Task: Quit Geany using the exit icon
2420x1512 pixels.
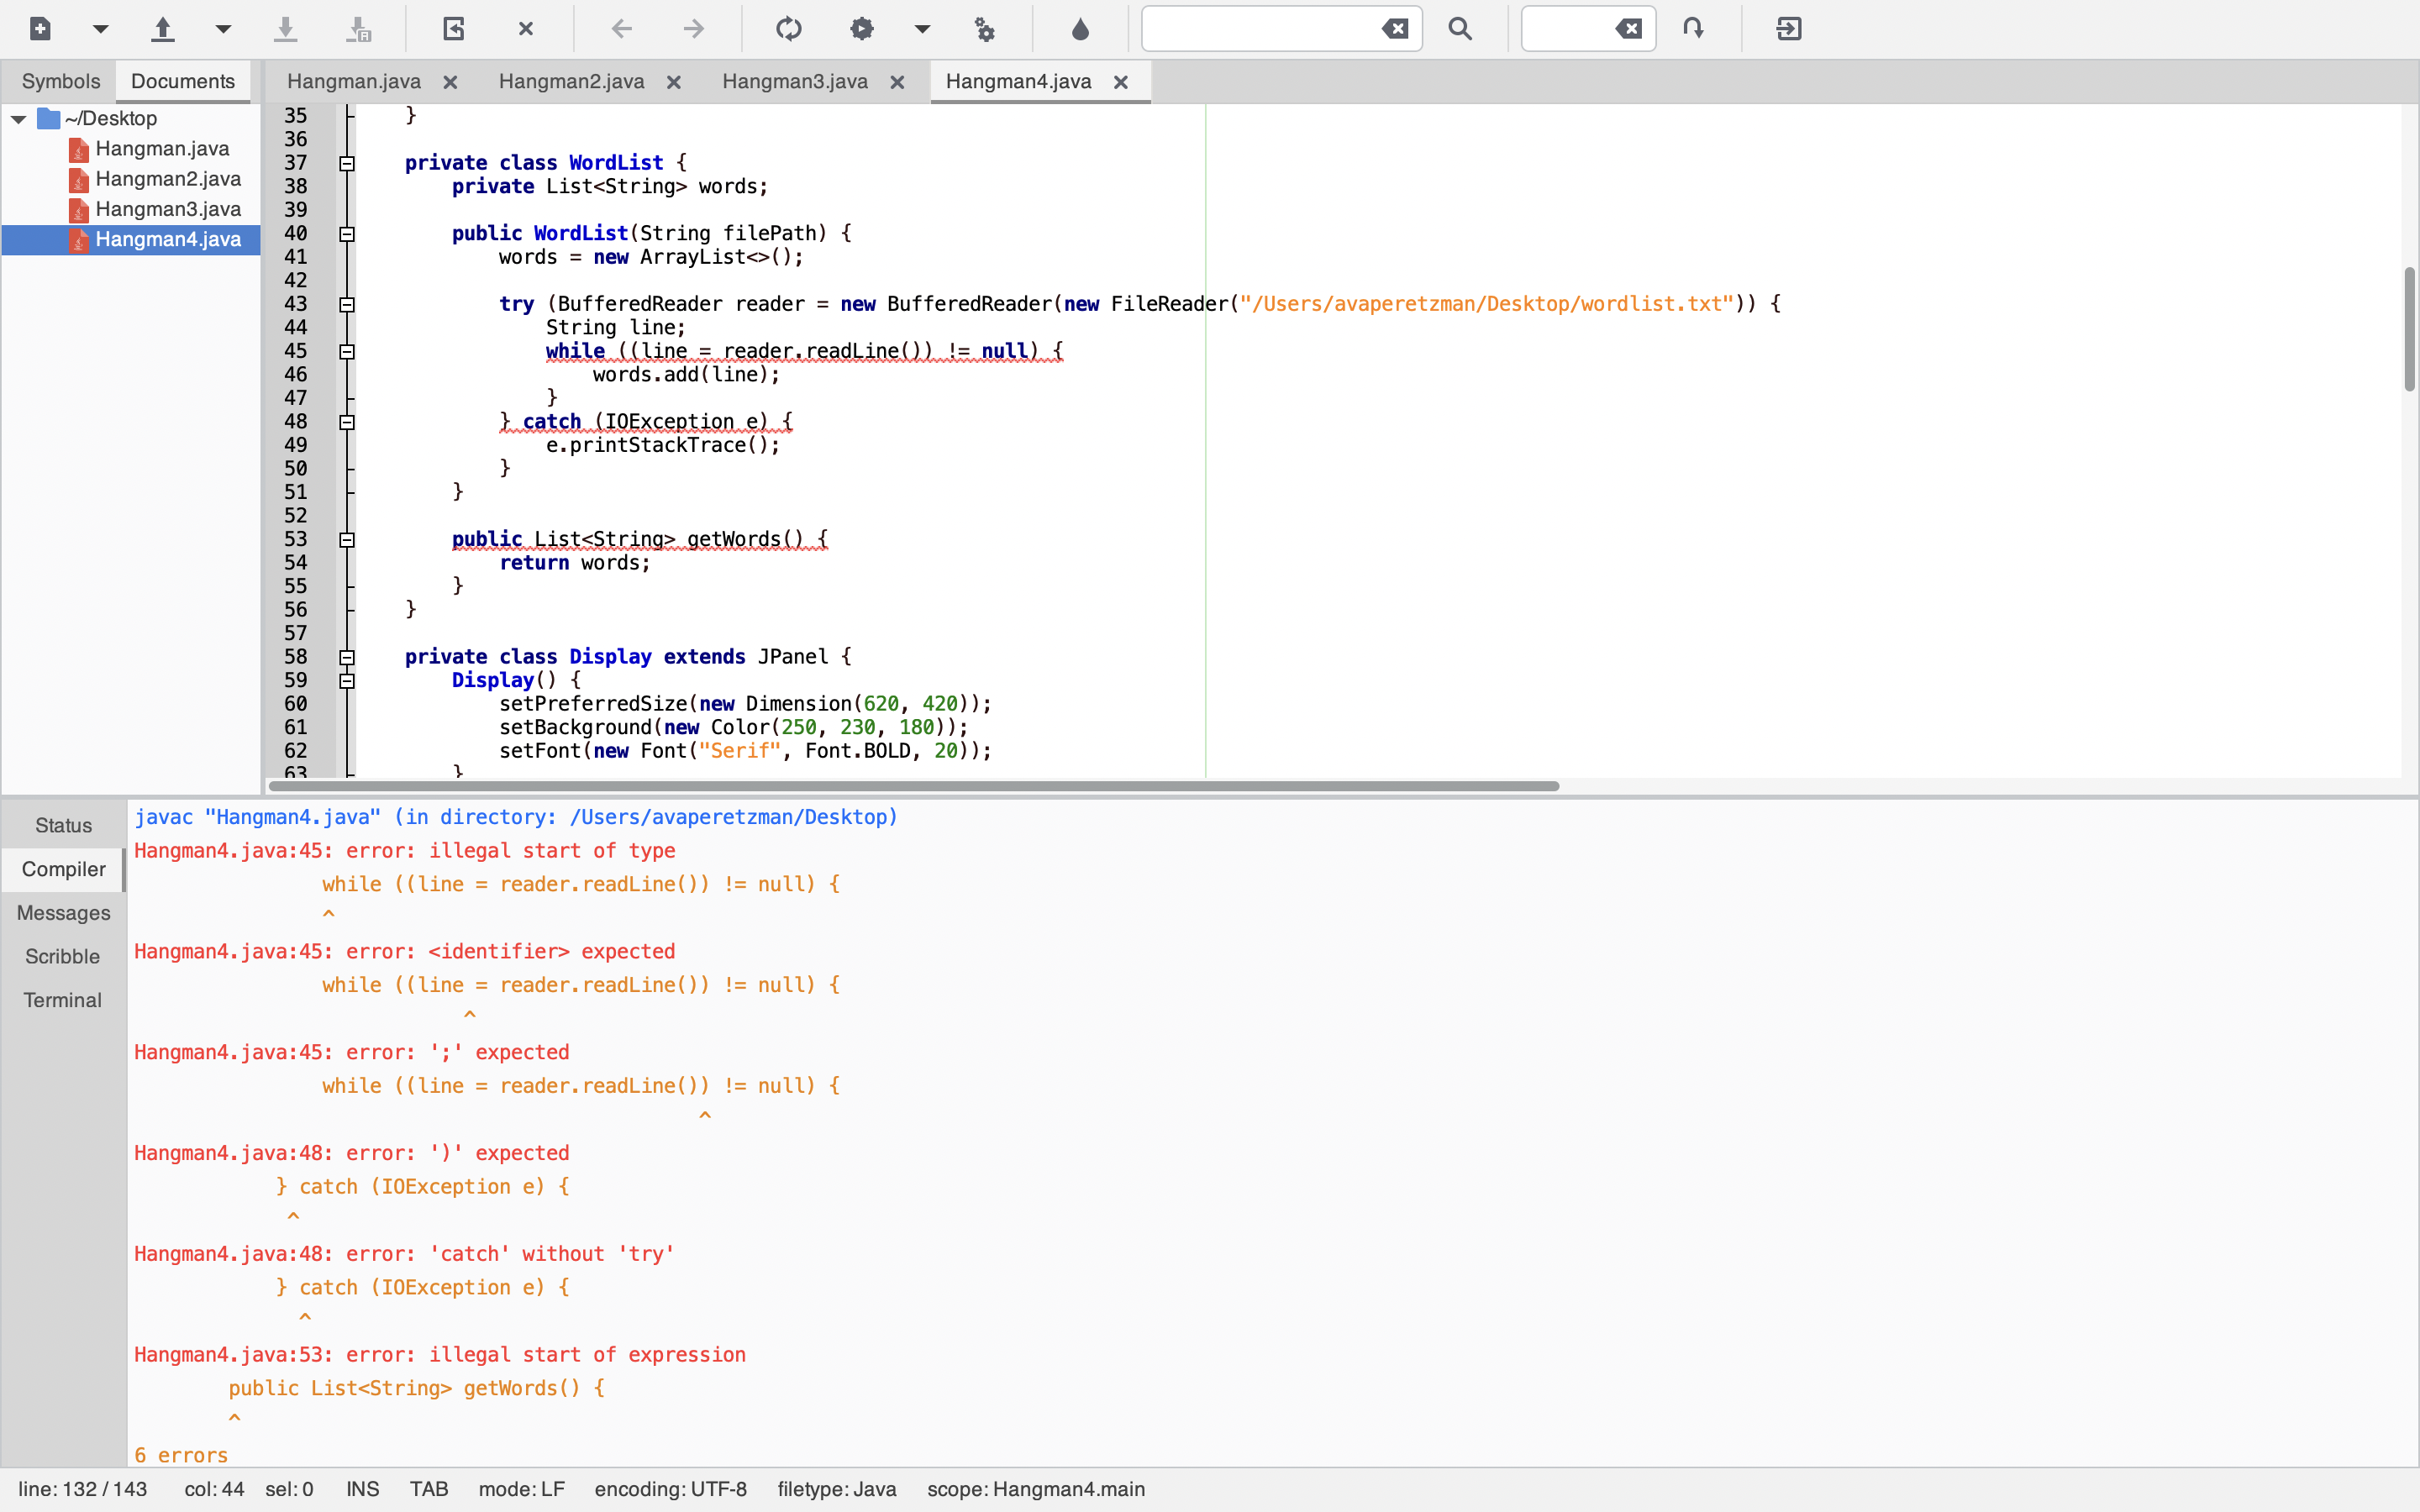Action: pyautogui.click(x=1789, y=29)
